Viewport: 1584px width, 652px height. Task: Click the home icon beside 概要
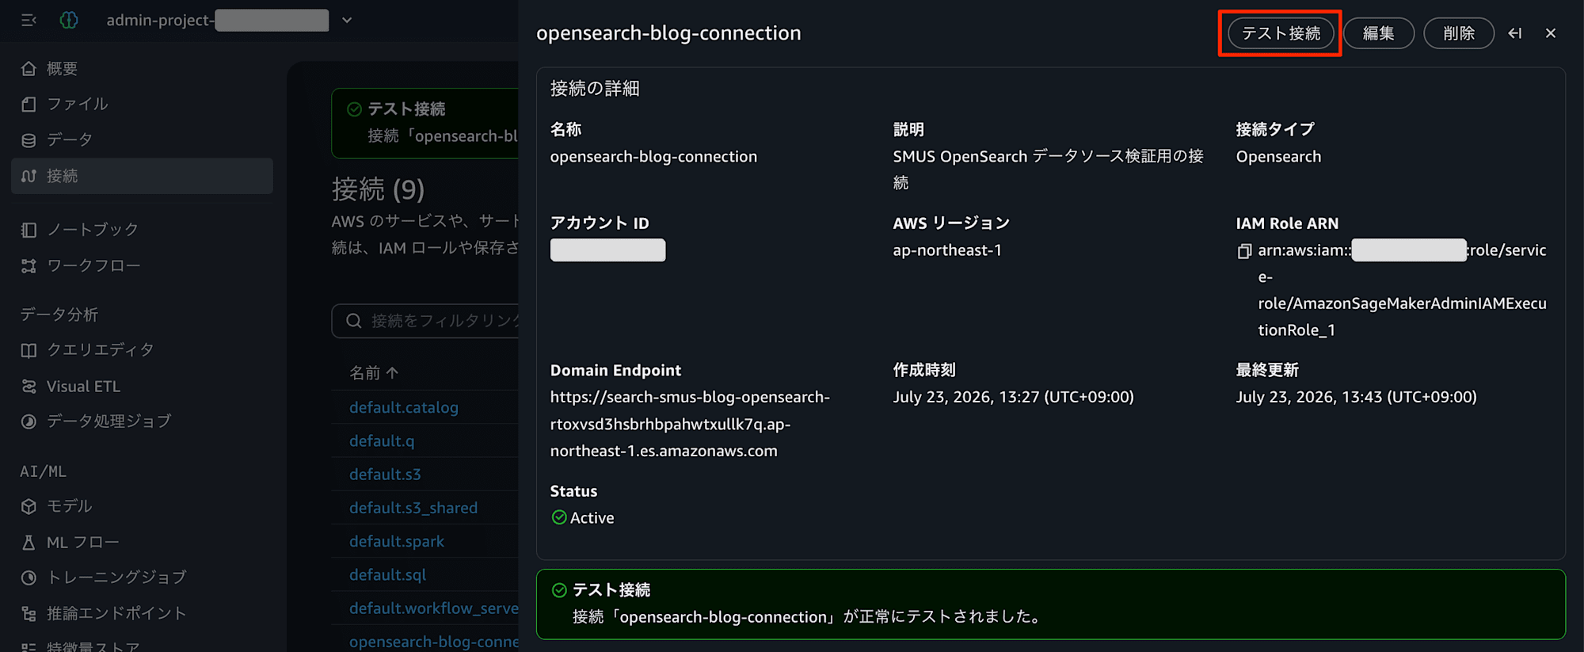(x=29, y=68)
